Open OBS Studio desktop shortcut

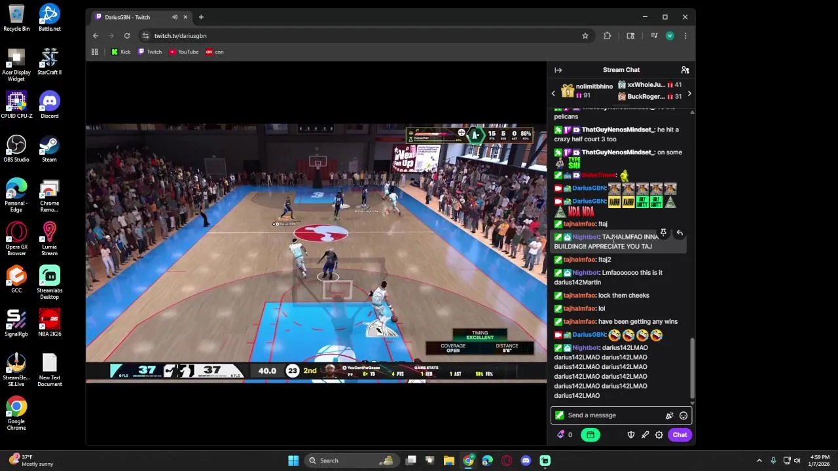tap(16, 148)
